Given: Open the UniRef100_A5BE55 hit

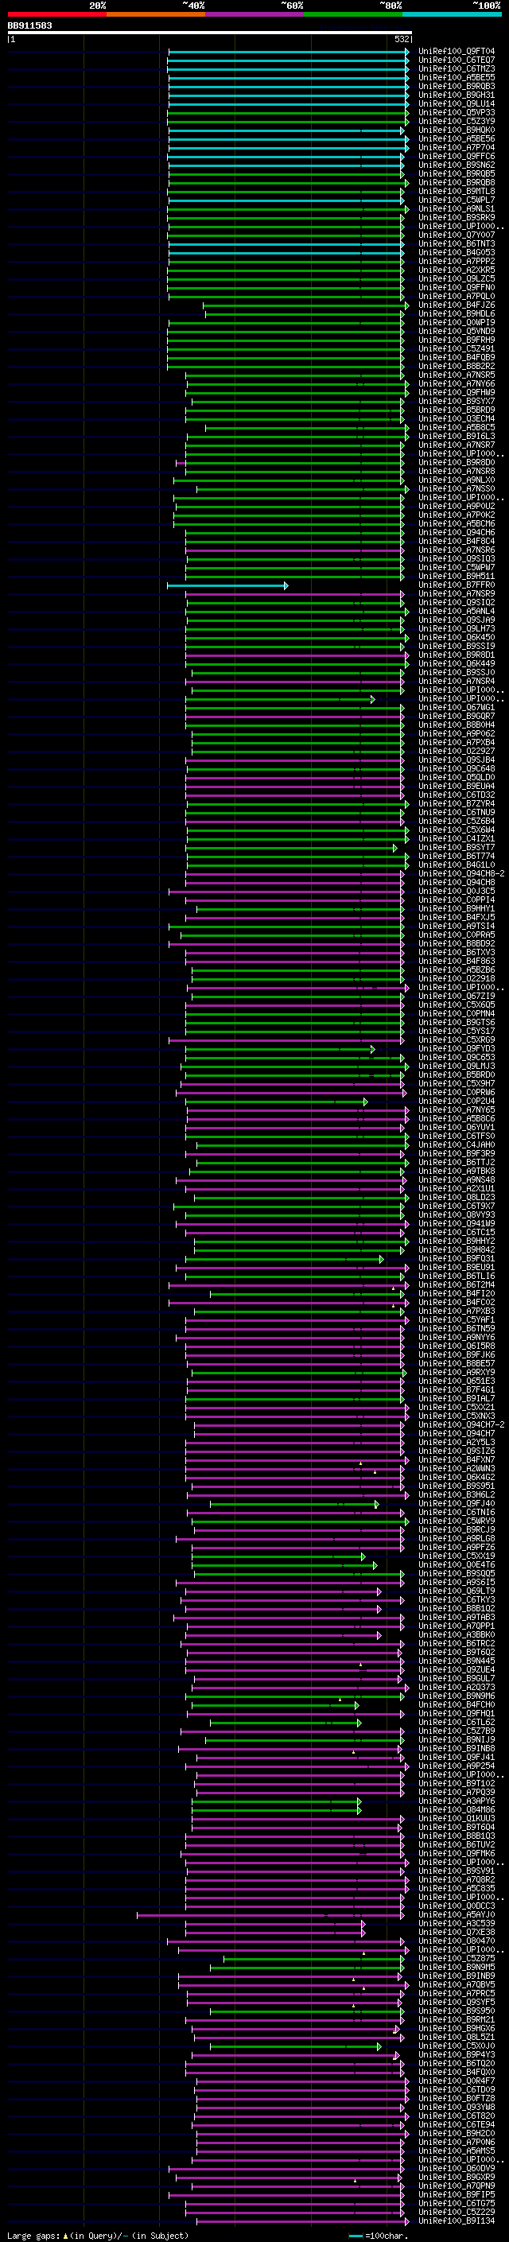Looking at the screenshot, I should 456,77.
